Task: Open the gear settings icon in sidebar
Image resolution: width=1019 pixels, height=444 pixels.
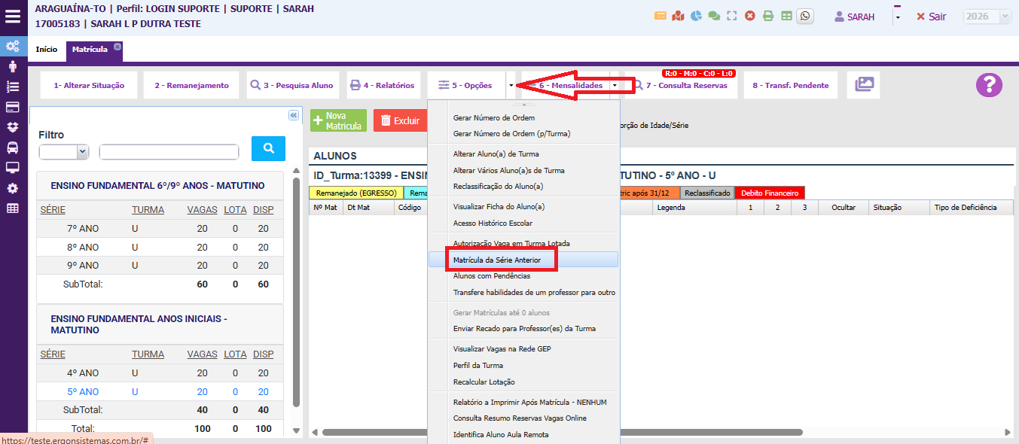Action: 13,188
